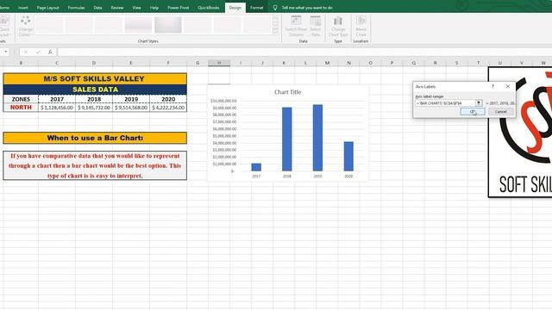Click the cancel X icon in the formula bar
This screenshot has width=552, height=310.
[x=25, y=52]
